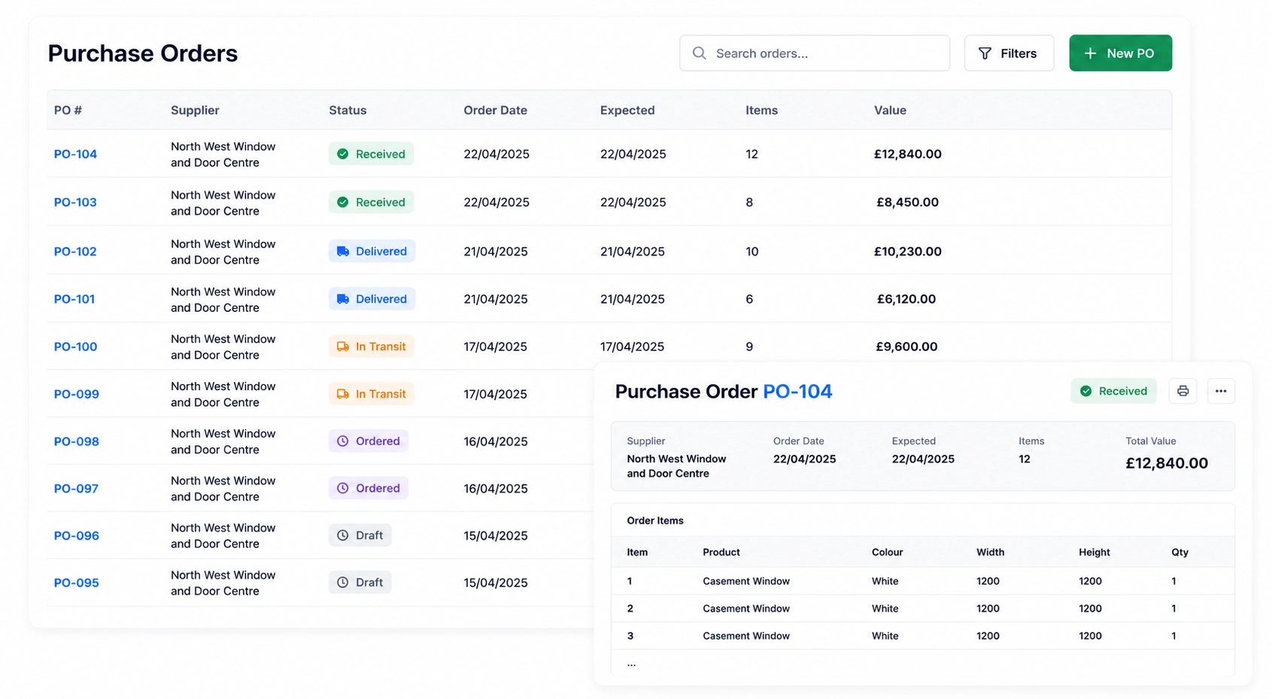Click the checkmark icon in the detail panel Received badge
This screenshot has height=699, width=1272.
pyautogui.click(x=1086, y=391)
